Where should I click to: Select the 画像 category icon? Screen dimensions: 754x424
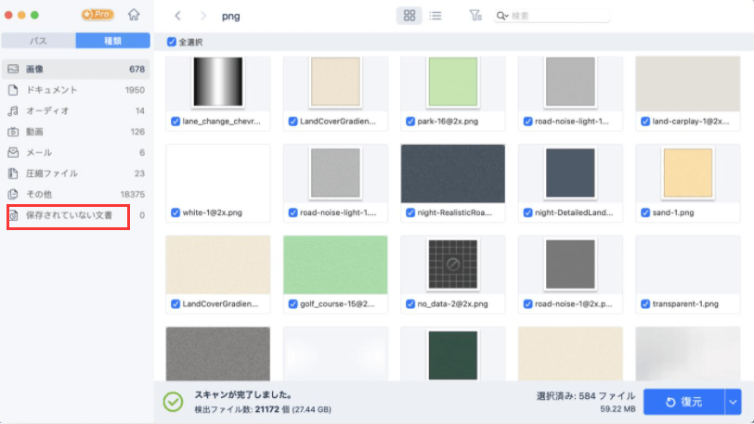pos(13,70)
